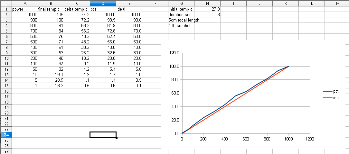Click the 'initial temp c' label cell
Viewport: 349px width, 154px height.
click(181, 9)
